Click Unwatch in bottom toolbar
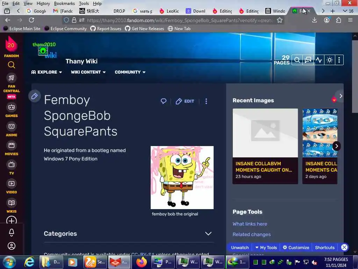This screenshot has height=269, width=358. tap(240, 248)
